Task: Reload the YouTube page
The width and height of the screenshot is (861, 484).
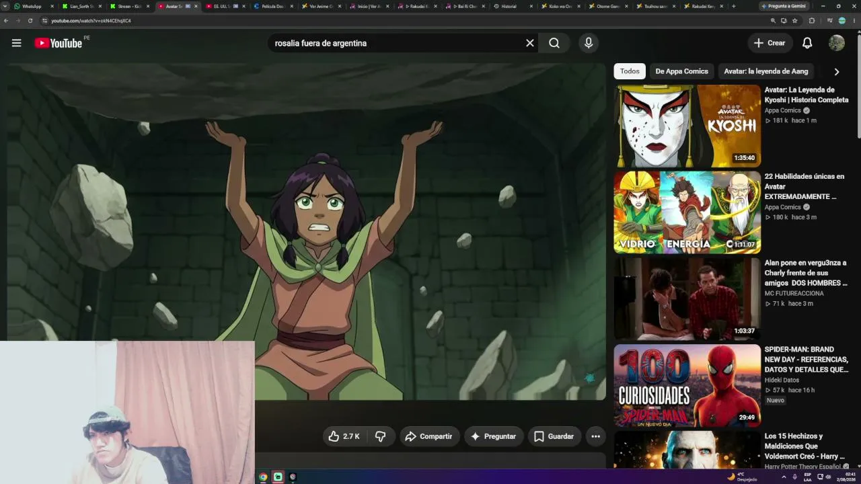Action: [x=30, y=21]
